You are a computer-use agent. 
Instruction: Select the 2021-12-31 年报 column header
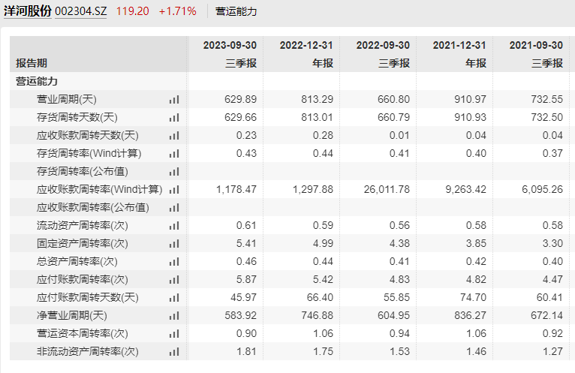(x=455, y=54)
